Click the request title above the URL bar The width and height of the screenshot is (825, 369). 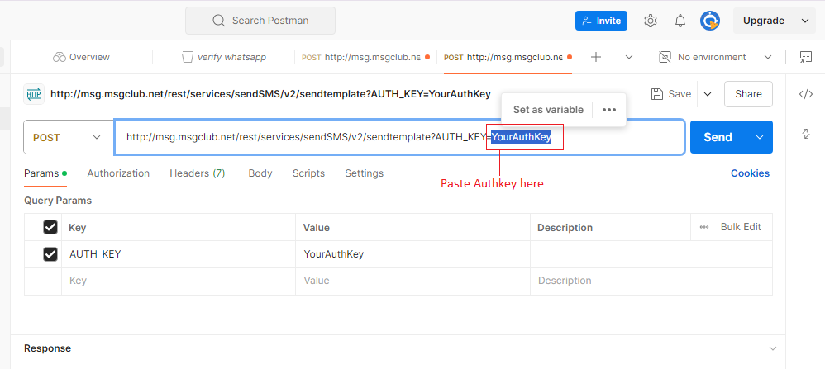270,94
